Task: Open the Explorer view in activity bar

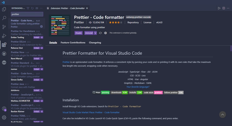Action: pyautogui.click(x=4, y=9)
